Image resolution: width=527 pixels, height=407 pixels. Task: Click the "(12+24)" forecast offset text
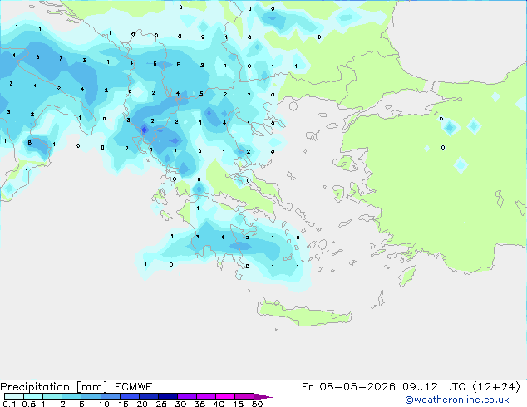[x=496, y=387]
